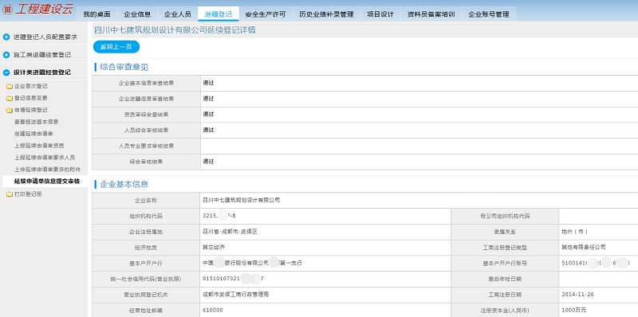Click the 资质审综合查结果 label cell
Screen dimensions: 638x317
pyautogui.click(x=147, y=115)
